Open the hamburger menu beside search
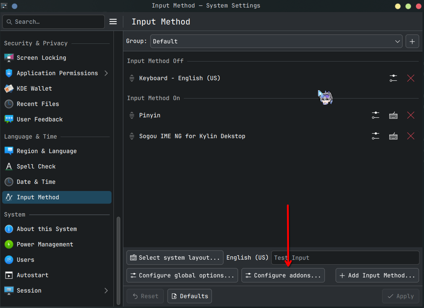 click(113, 22)
